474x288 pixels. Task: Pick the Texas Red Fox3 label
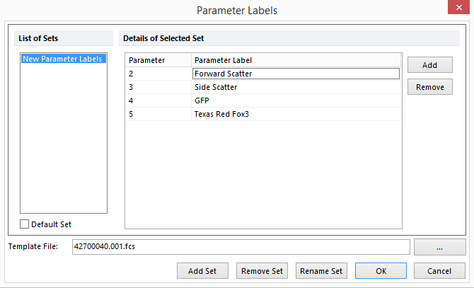pyautogui.click(x=295, y=114)
